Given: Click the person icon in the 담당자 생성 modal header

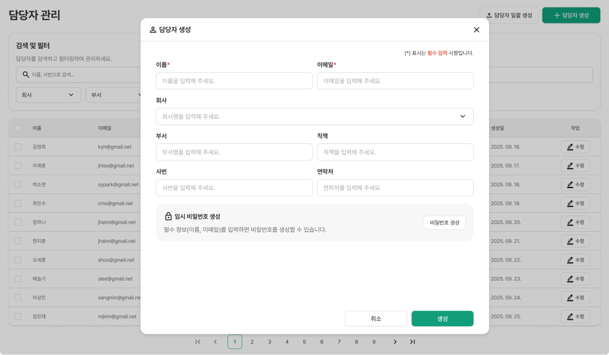Looking at the screenshot, I should coord(151,30).
